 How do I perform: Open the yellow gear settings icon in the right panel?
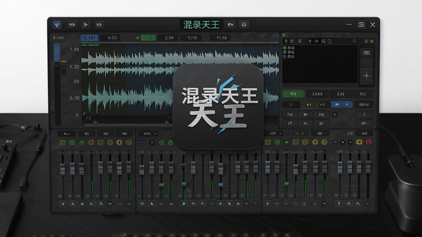click(372, 41)
